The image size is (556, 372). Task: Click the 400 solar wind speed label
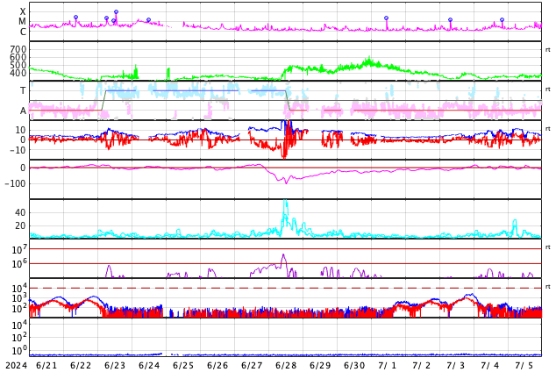click(x=18, y=73)
